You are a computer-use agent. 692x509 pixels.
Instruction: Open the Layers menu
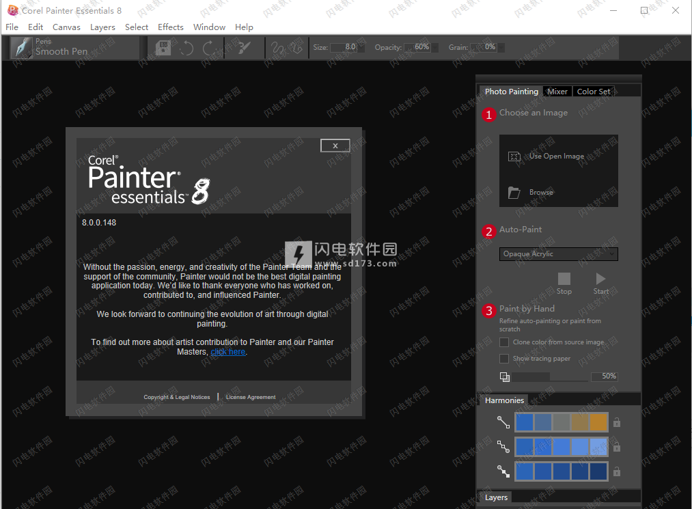click(102, 27)
